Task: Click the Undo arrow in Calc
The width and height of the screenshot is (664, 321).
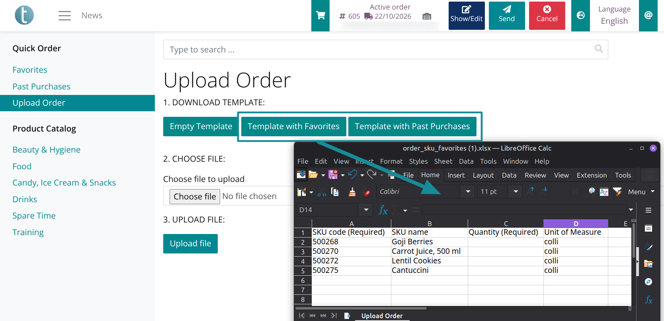Action: [x=352, y=174]
